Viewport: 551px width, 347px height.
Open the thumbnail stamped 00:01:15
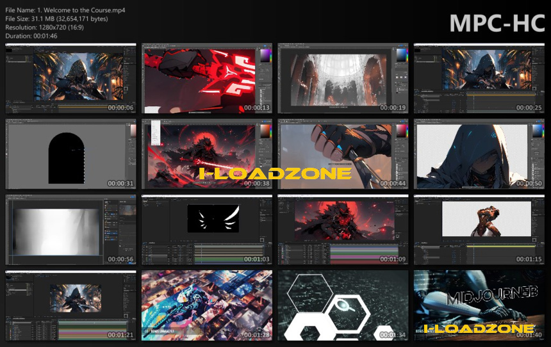pyautogui.click(x=479, y=230)
